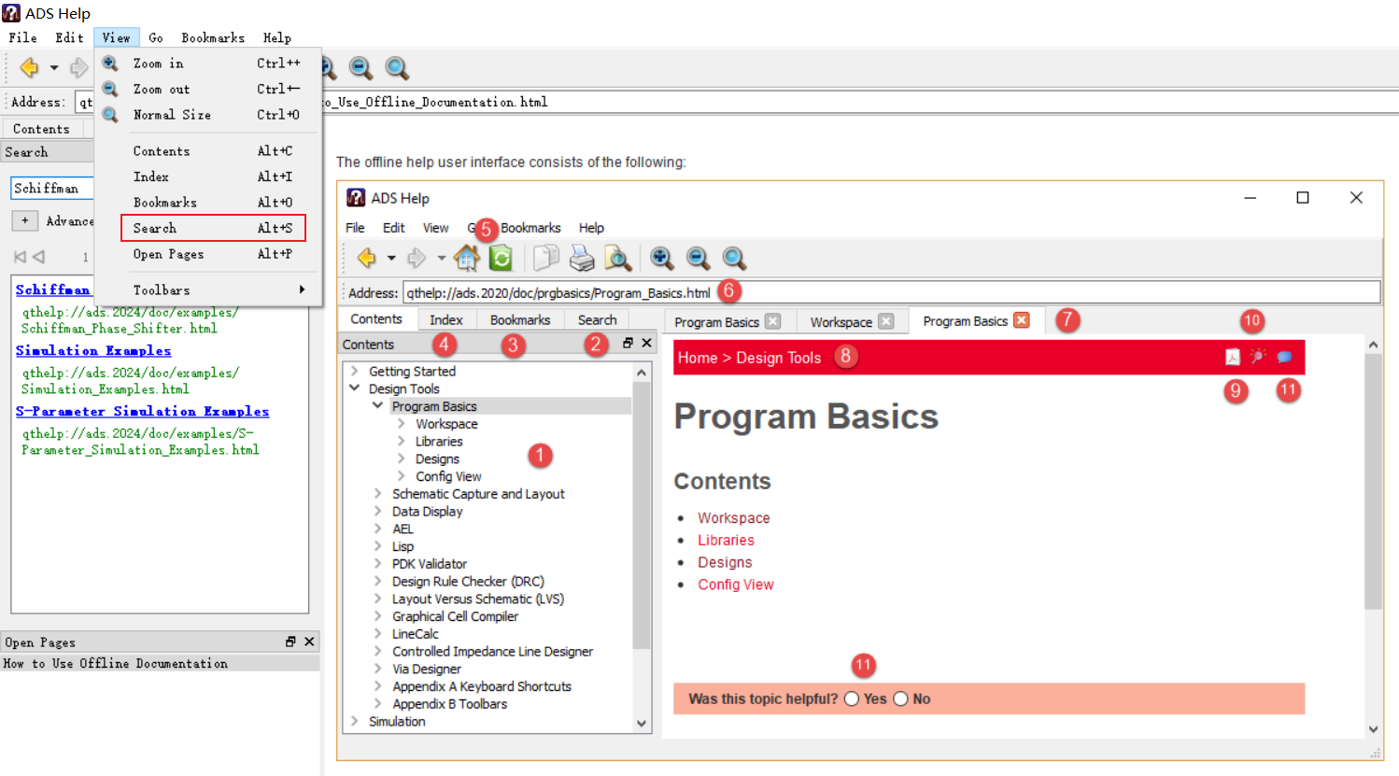Screen dimensions: 1399x776
Task: Select the No radio for topic helpful
Action: click(900, 698)
